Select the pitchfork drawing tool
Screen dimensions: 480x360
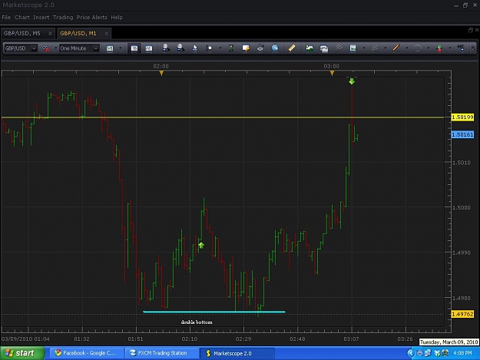point(339,48)
